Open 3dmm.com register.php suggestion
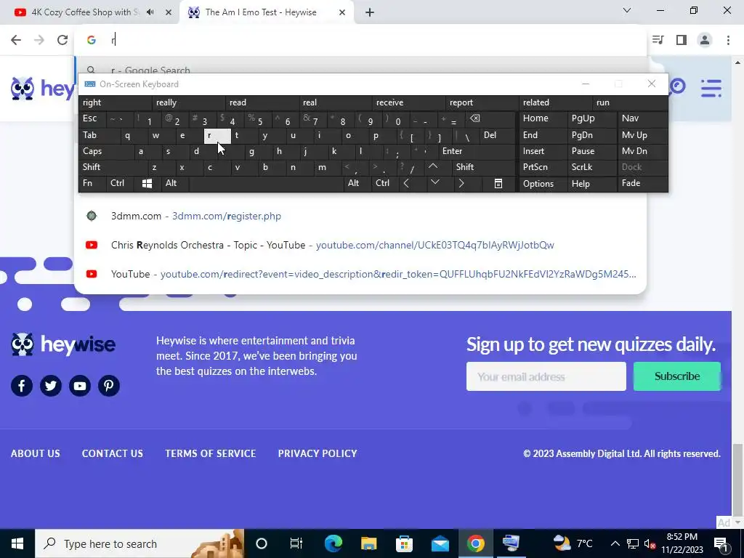Image resolution: width=744 pixels, height=558 pixels. click(360, 216)
